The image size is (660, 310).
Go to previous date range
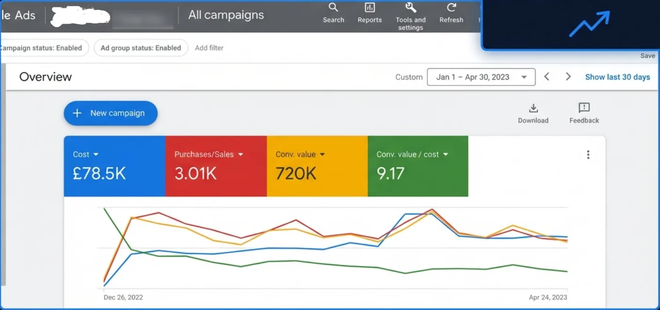[547, 77]
